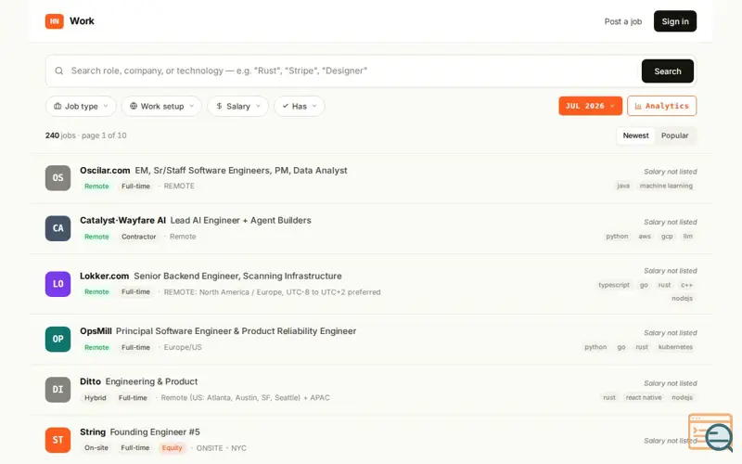Expand the Has dropdown arrow
Viewport: 742px width, 464px height.
(x=314, y=106)
